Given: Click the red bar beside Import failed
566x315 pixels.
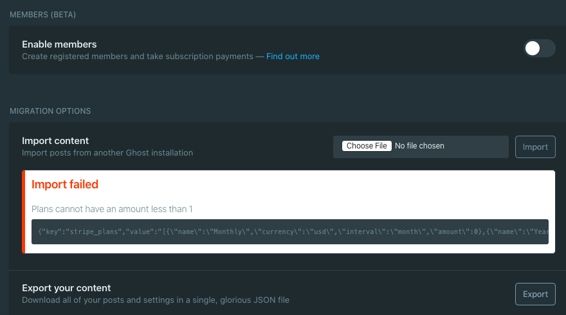Looking at the screenshot, I should tap(23, 212).
